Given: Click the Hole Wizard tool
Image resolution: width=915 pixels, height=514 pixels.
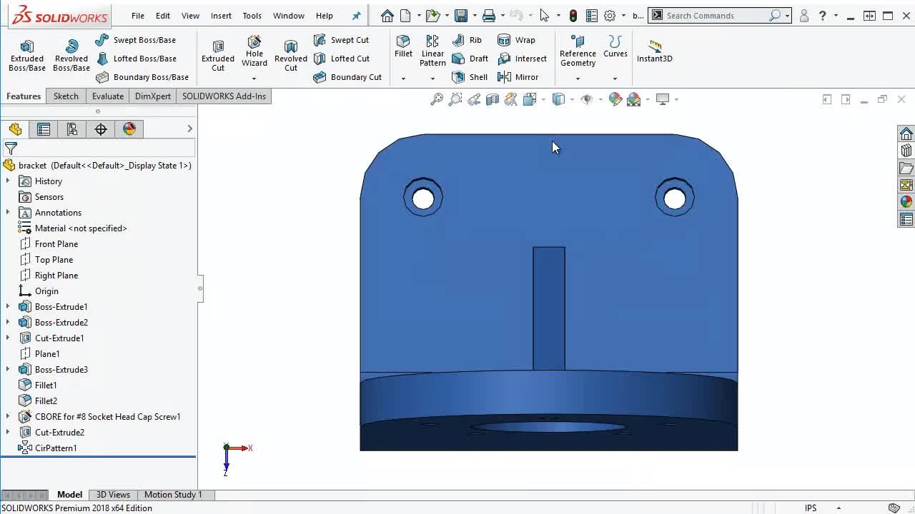Looking at the screenshot, I should tap(254, 51).
